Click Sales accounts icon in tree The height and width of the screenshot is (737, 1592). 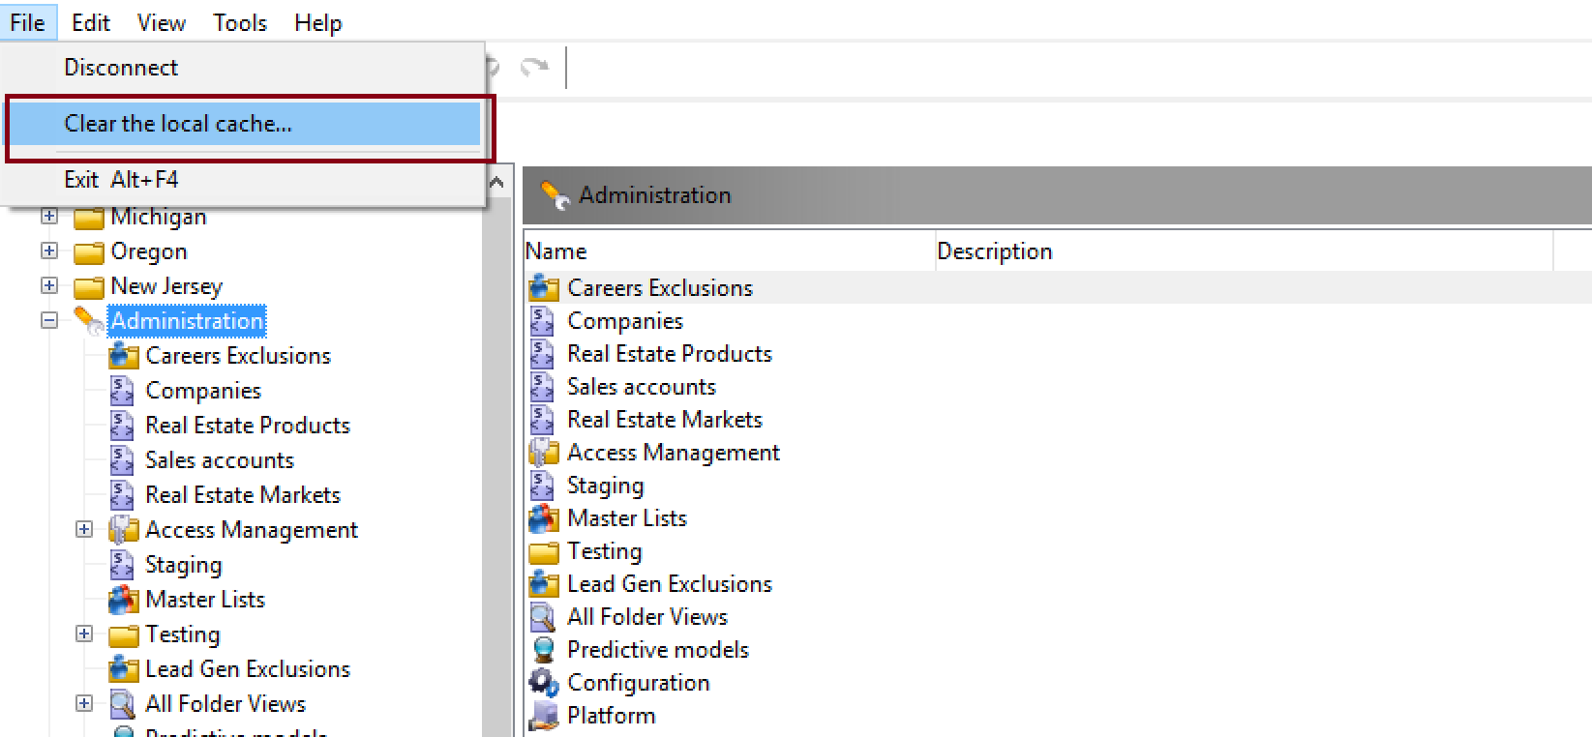(122, 460)
